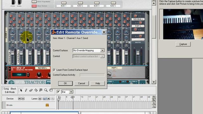Toggle Combinator Button 4

coord(113,3)
